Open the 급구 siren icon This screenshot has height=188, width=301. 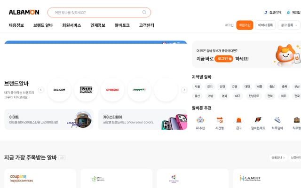239,120
